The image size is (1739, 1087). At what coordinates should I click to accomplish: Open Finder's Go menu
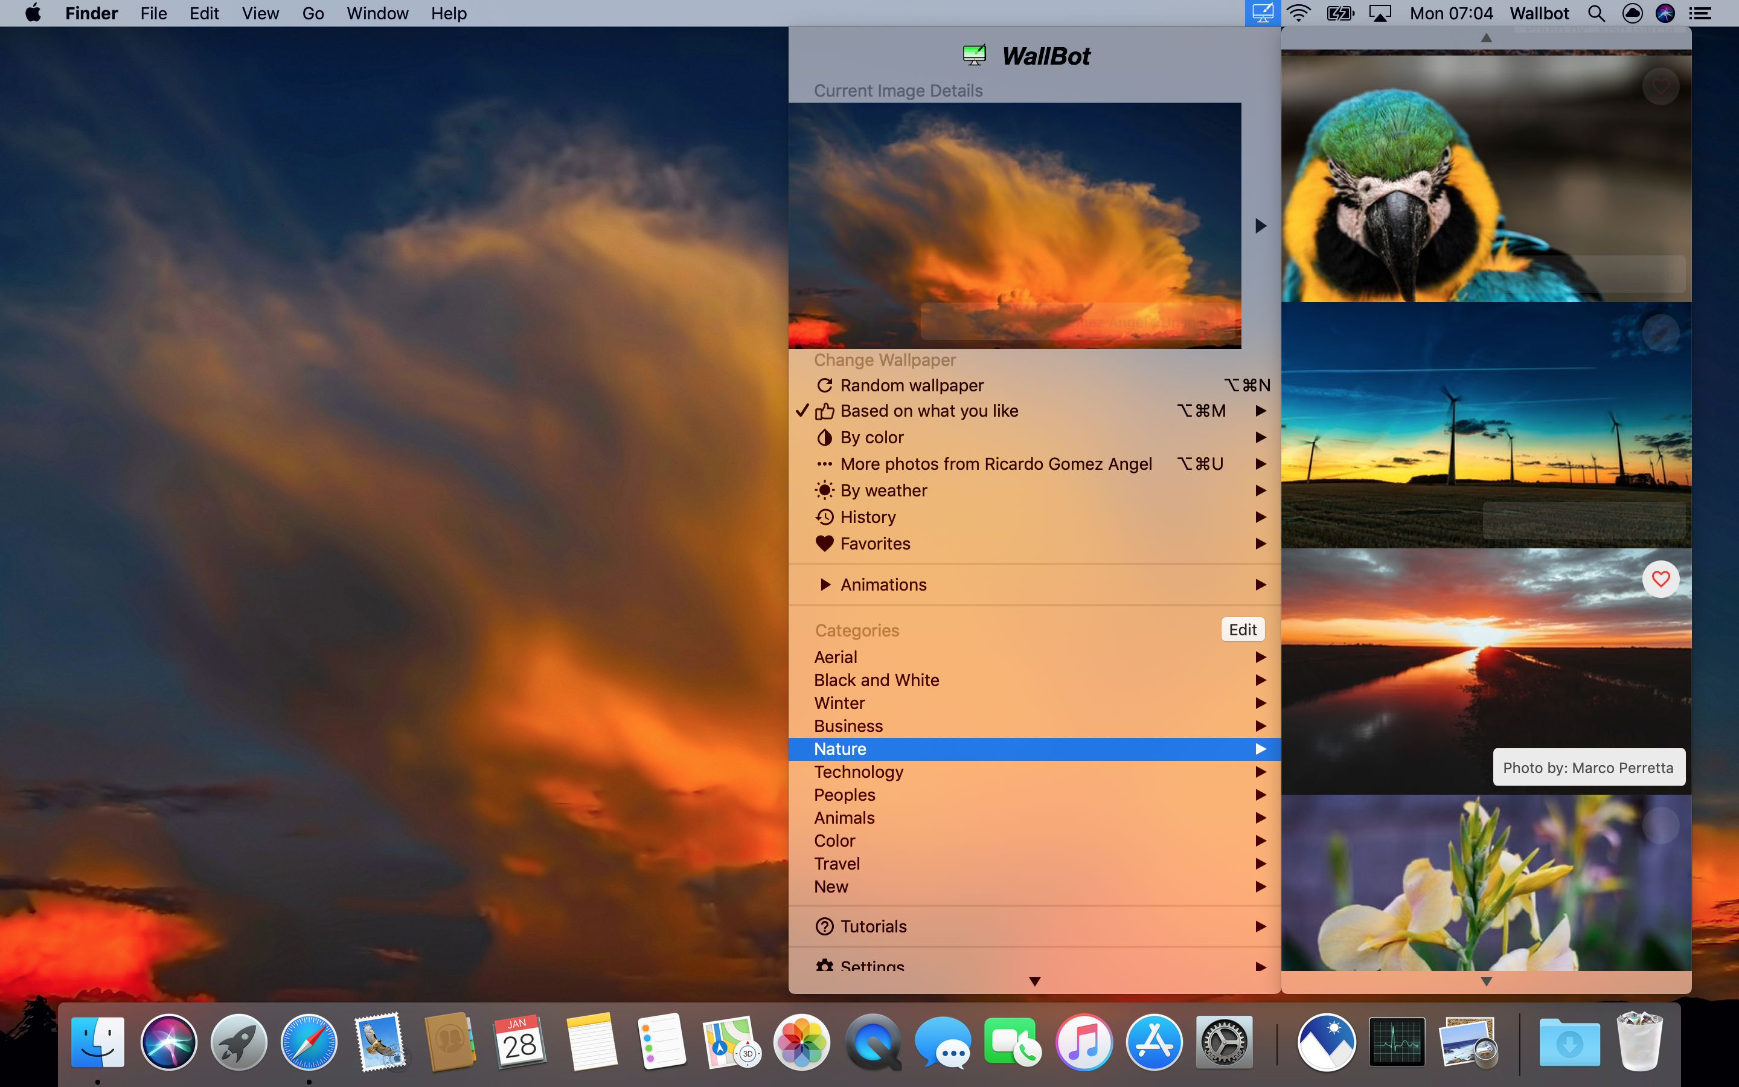[x=313, y=13]
